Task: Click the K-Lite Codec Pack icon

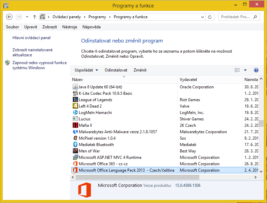Action: (x=75, y=93)
